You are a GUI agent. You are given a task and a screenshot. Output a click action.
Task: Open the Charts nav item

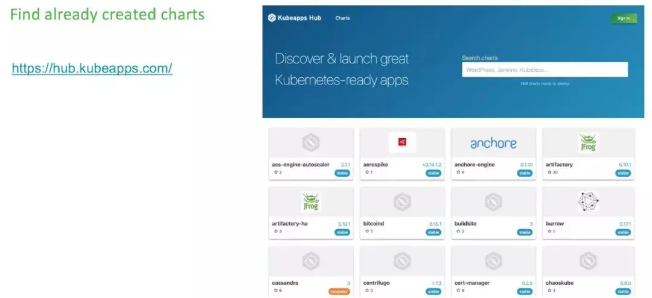(x=343, y=18)
